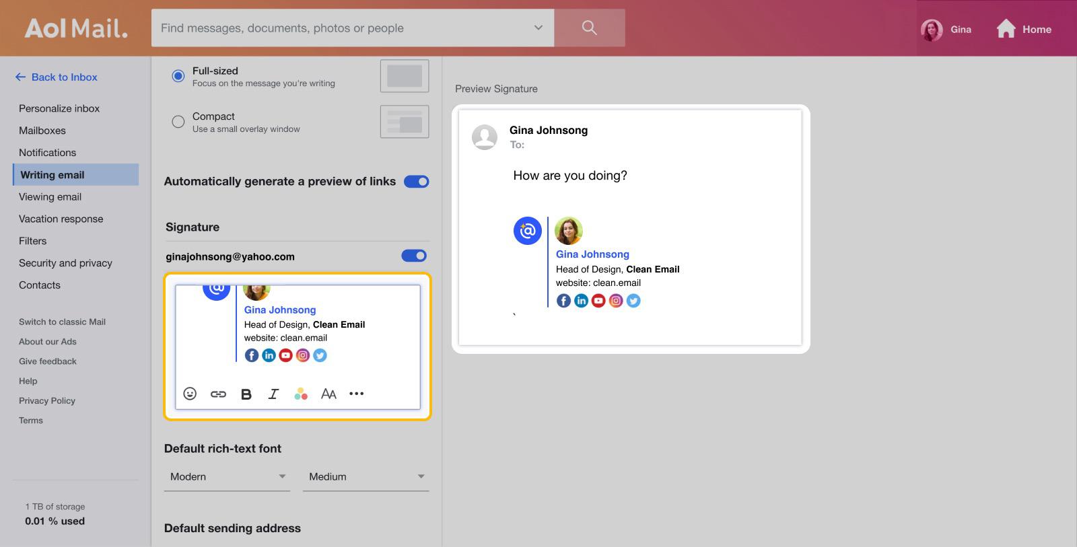Click Gina's photo in signature preview
The width and height of the screenshot is (1077, 547).
coord(569,231)
